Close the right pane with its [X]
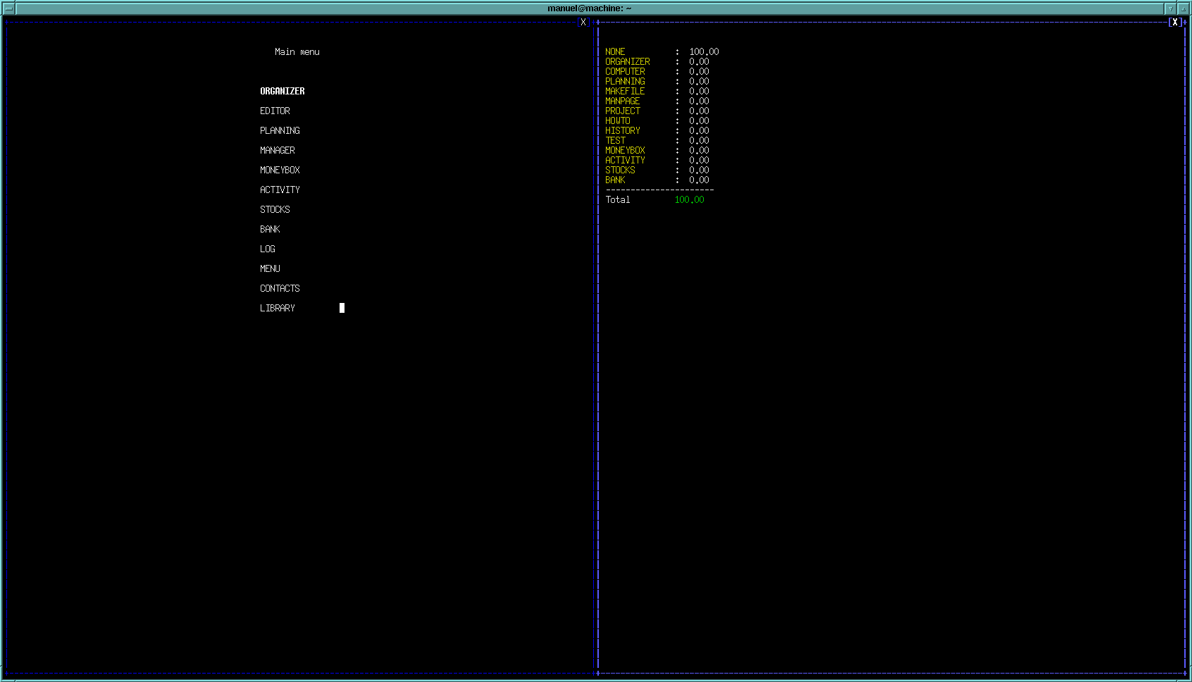The width and height of the screenshot is (1192, 682). pos(1174,23)
